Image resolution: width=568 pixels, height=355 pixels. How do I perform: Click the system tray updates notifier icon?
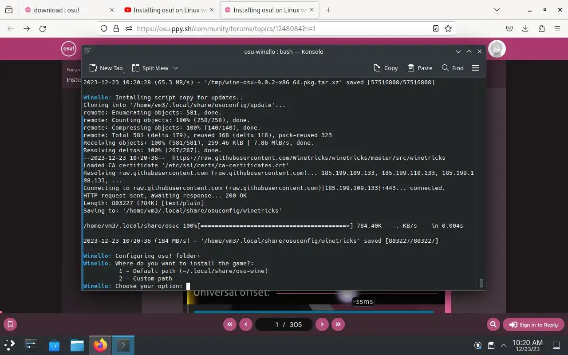click(x=478, y=345)
